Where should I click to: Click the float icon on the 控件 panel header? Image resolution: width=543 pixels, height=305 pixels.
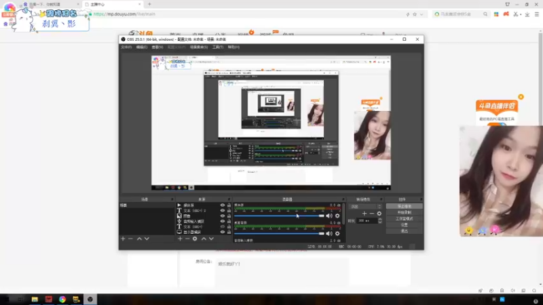(x=421, y=199)
